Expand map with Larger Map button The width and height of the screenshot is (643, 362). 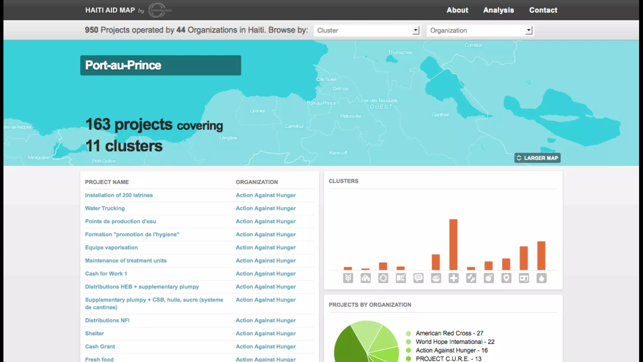point(537,158)
